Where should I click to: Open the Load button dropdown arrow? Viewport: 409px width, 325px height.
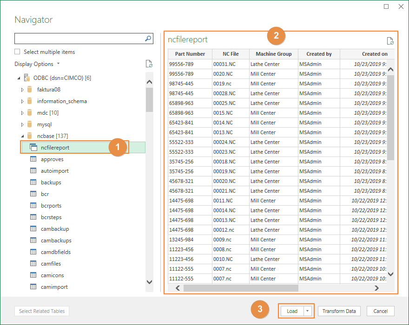coord(308,311)
